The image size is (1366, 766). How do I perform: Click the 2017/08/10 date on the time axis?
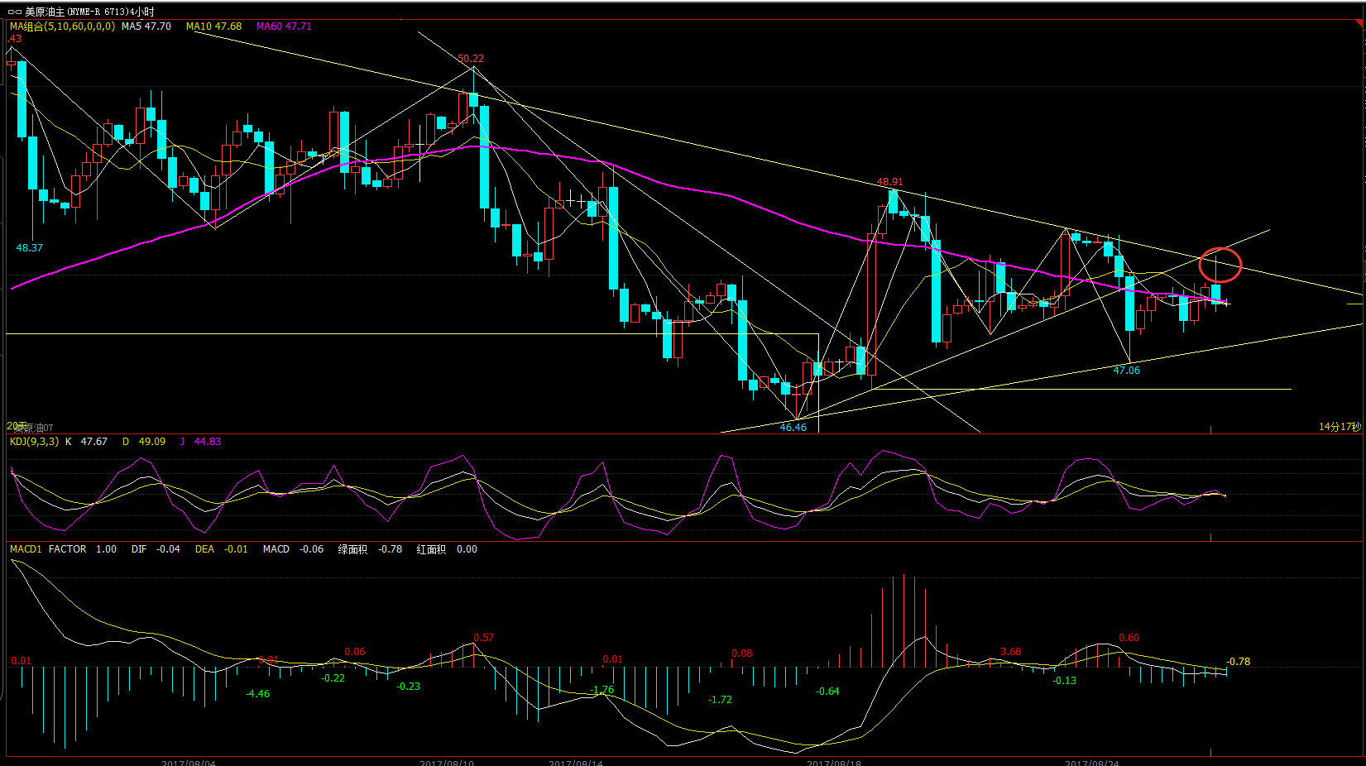[x=447, y=762]
